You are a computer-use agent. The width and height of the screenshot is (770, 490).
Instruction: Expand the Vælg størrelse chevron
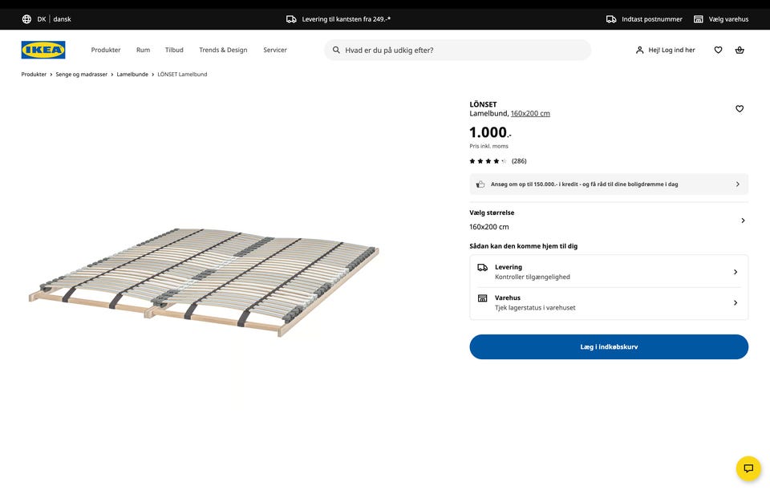743,221
